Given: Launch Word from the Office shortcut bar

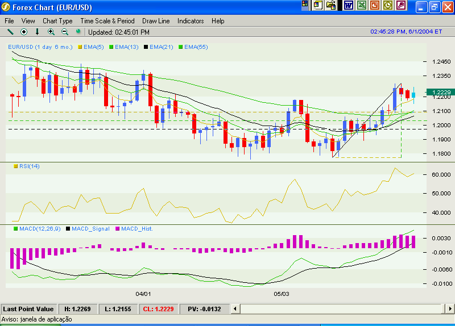Looking at the screenshot, I should click(348, 6).
